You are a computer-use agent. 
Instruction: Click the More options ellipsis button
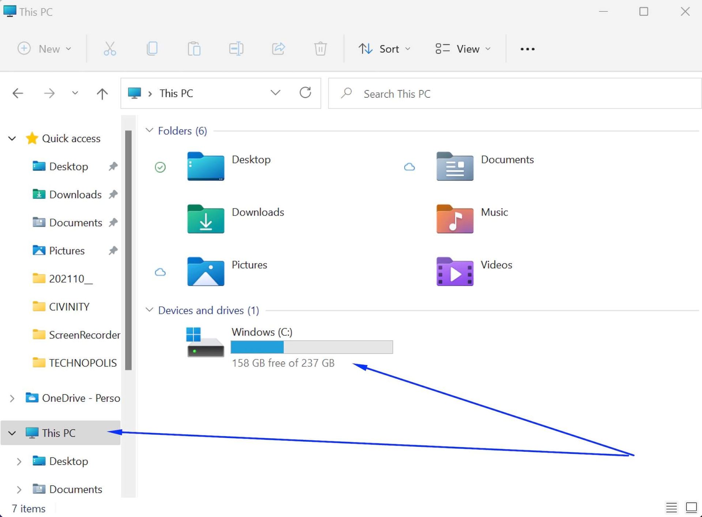coord(527,49)
